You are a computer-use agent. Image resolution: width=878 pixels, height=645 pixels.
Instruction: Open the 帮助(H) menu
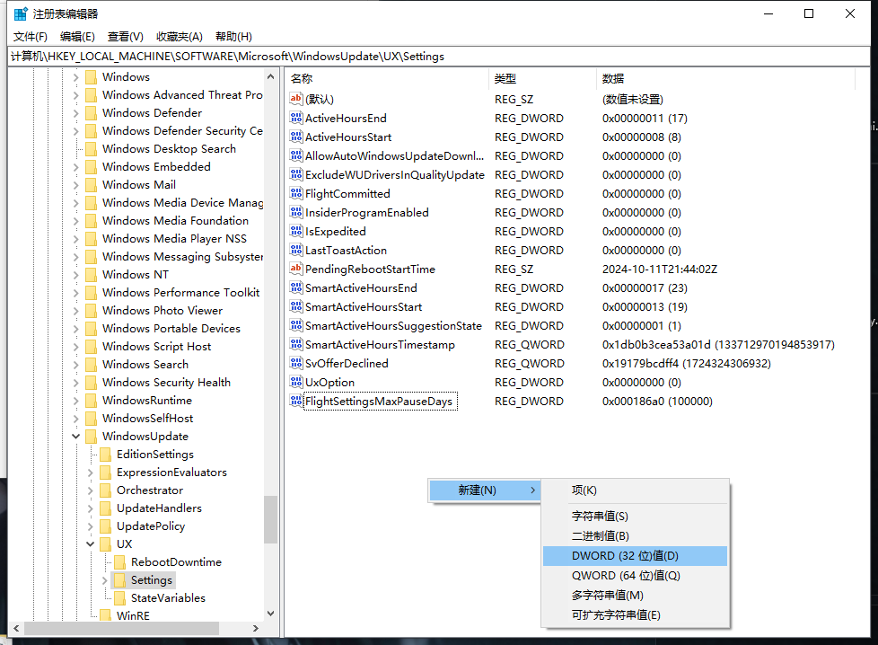233,37
